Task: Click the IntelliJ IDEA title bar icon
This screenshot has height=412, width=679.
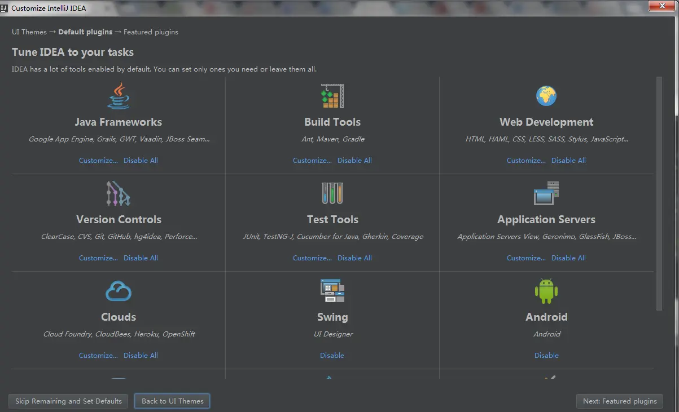Action: [x=5, y=8]
